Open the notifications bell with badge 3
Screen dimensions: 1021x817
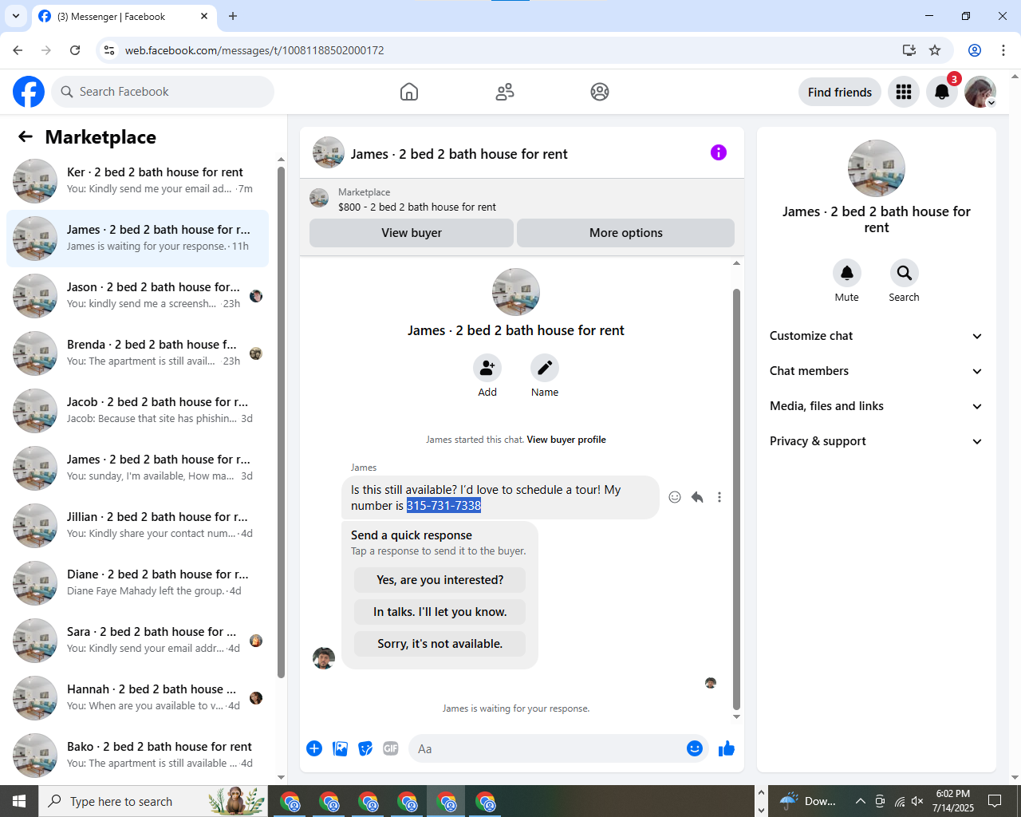tap(942, 92)
